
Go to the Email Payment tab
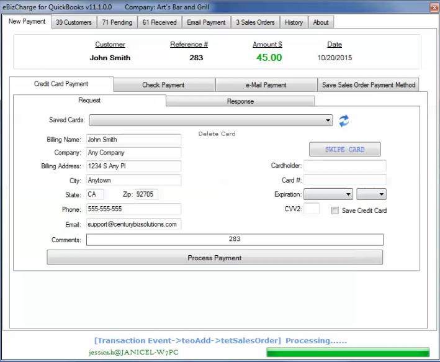(206, 22)
